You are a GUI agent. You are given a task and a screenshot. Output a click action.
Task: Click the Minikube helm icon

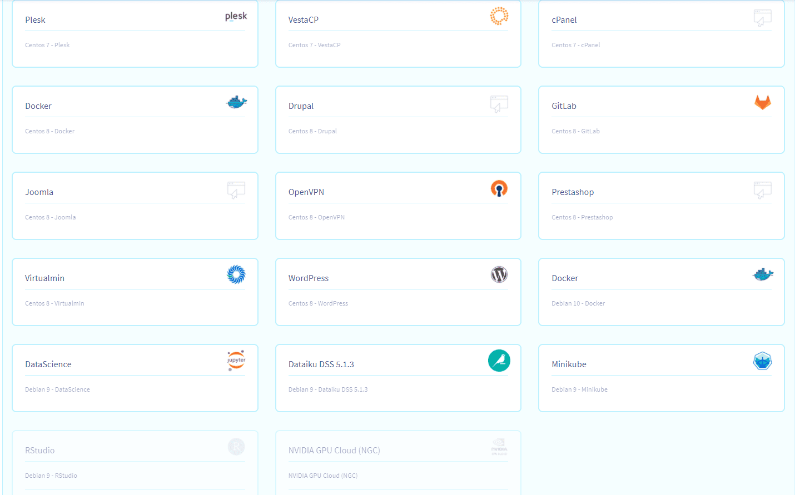pos(762,361)
